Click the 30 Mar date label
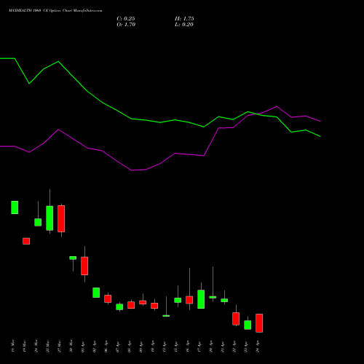The width and height of the screenshot is (364, 364). click(x=71, y=346)
